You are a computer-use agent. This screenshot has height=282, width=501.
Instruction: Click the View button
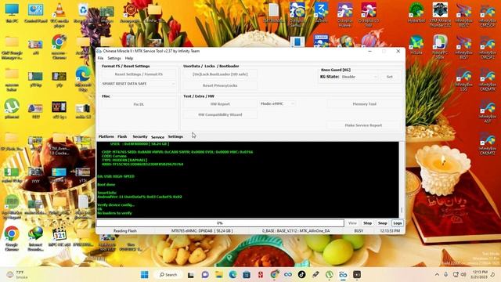click(352, 223)
